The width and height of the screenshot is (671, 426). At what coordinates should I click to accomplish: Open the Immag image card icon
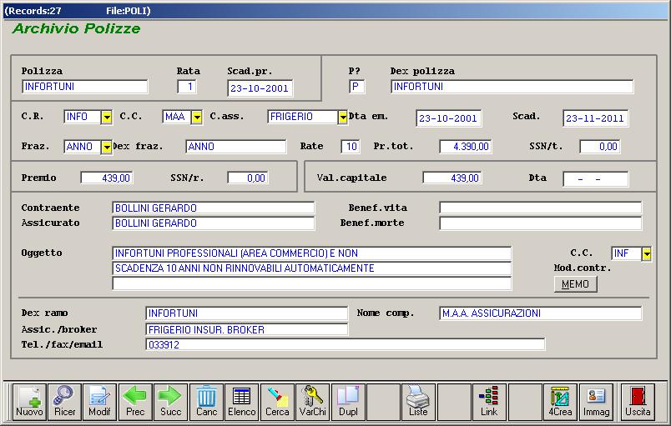click(596, 402)
